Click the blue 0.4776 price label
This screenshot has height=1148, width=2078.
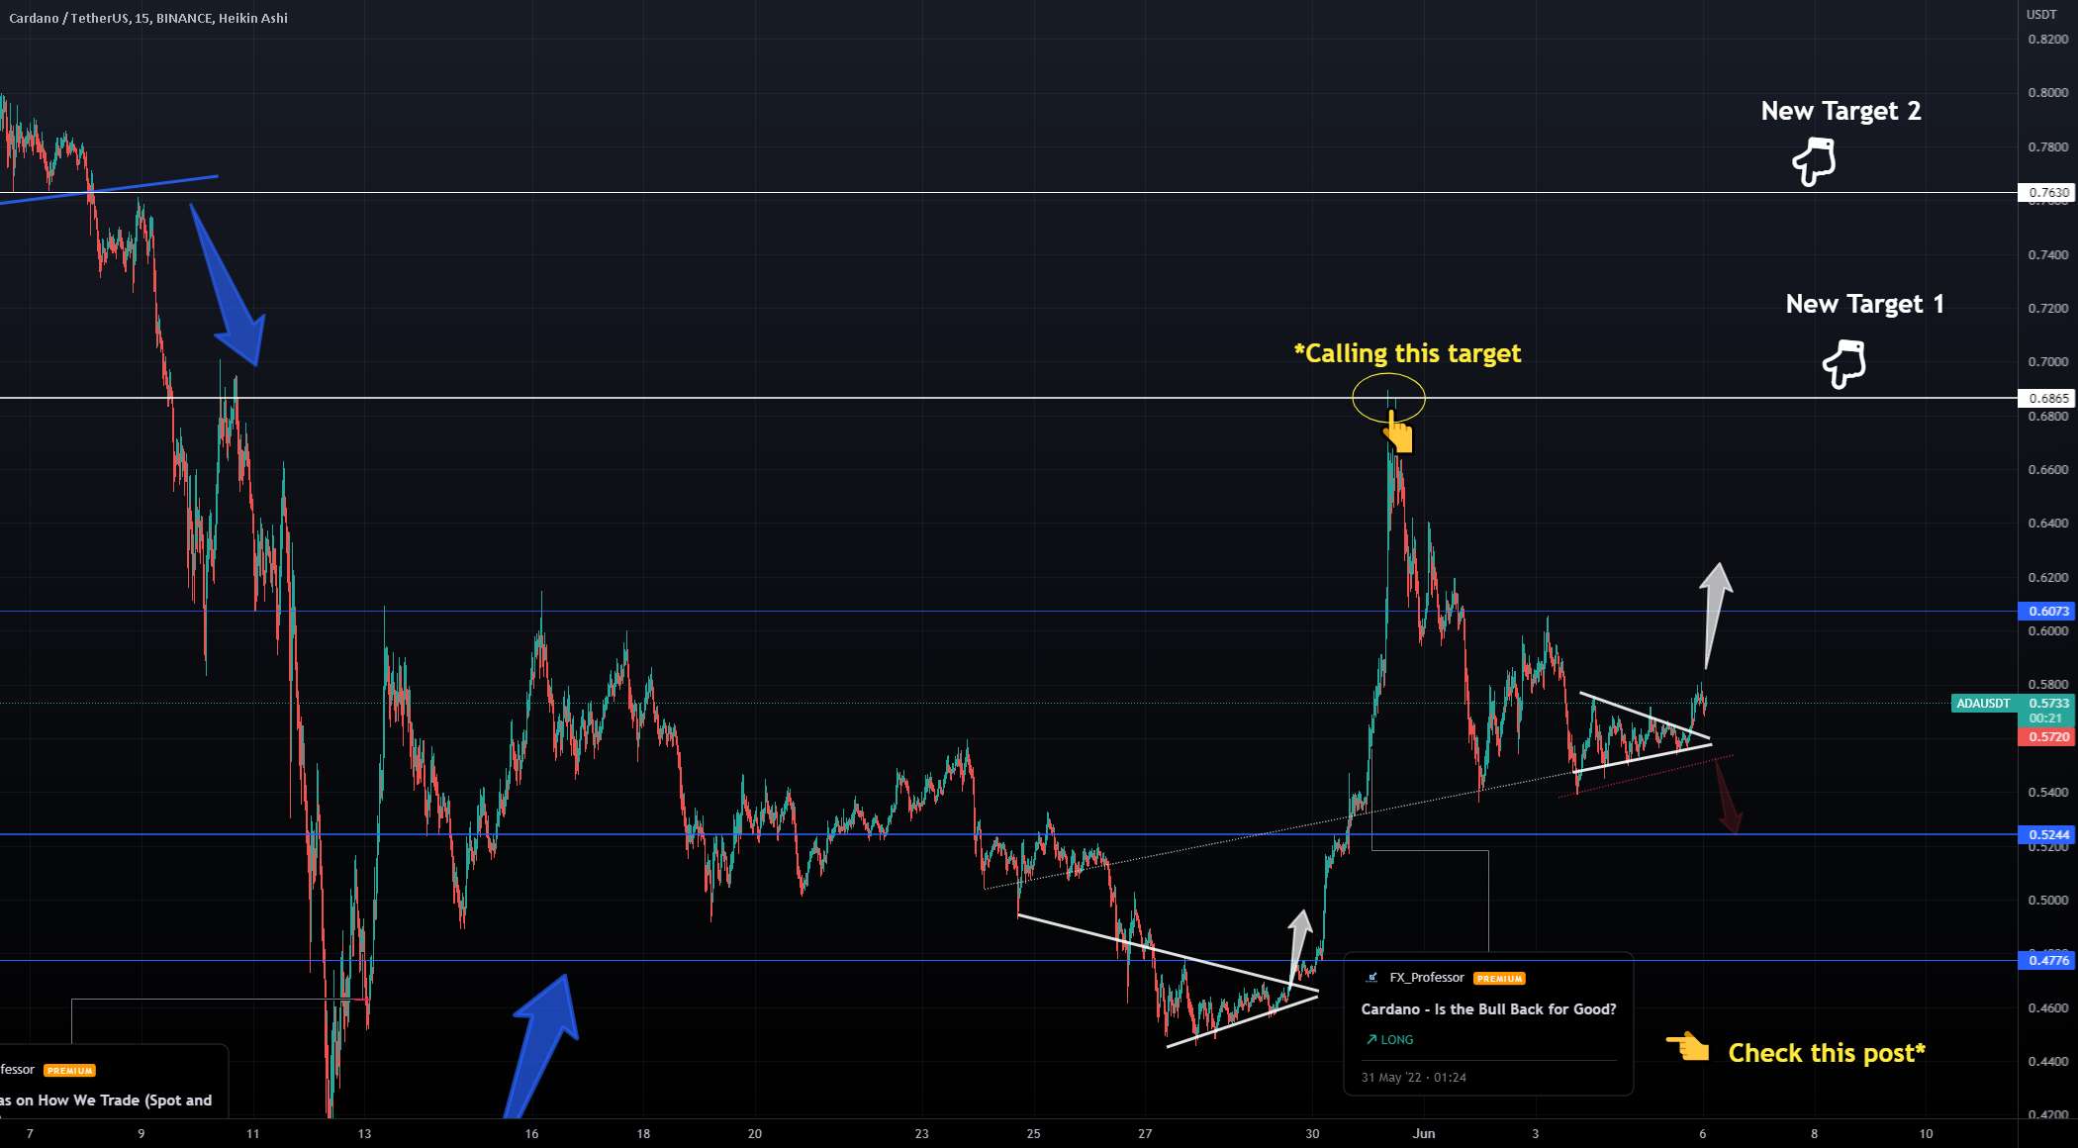click(x=2047, y=961)
